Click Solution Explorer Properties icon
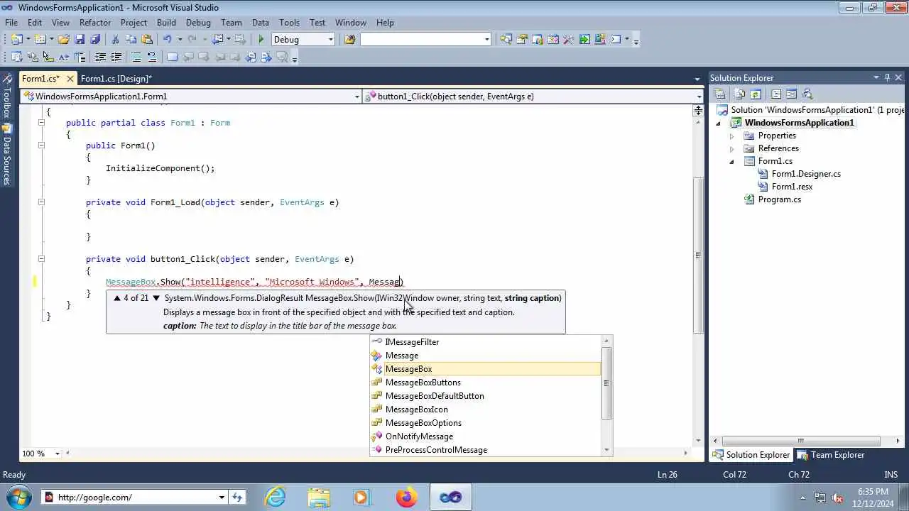Image resolution: width=909 pixels, height=511 pixels. click(719, 94)
